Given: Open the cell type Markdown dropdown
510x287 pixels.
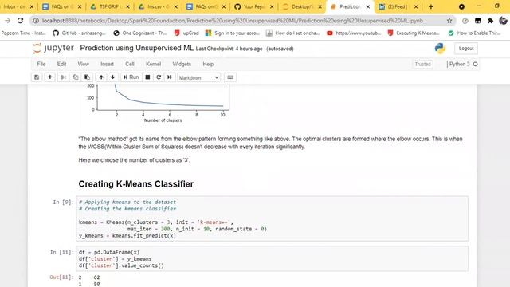Looking at the screenshot, I should (198, 77).
